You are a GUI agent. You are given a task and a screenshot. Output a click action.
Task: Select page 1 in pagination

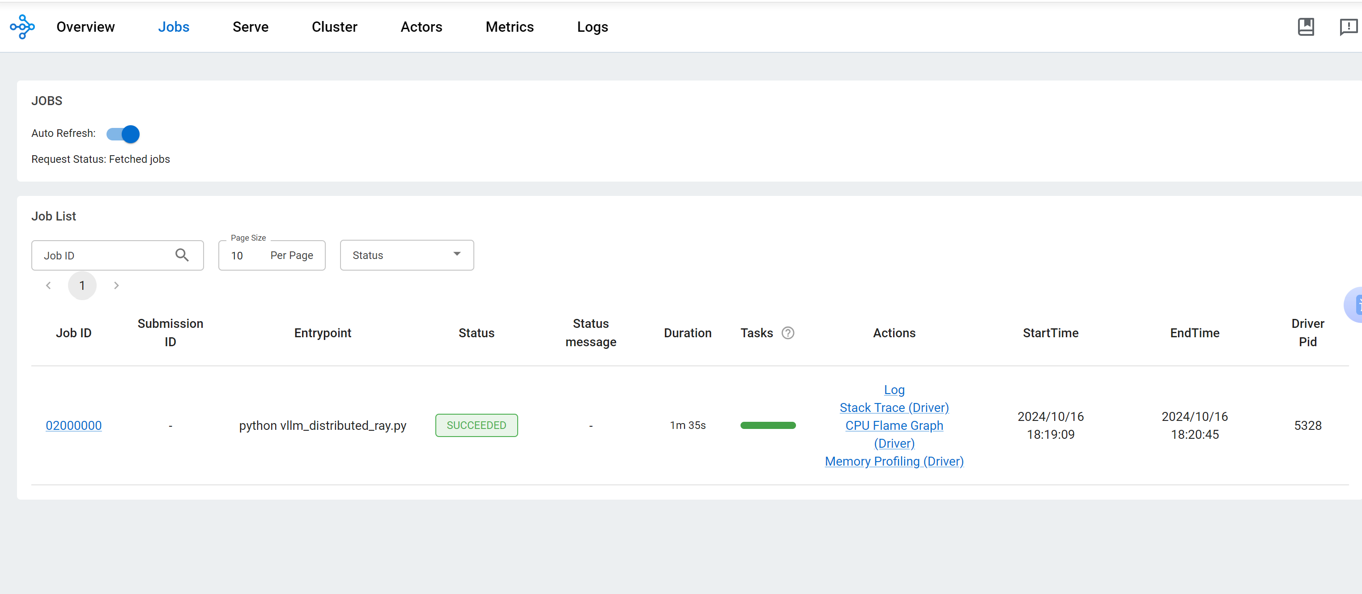coord(82,286)
